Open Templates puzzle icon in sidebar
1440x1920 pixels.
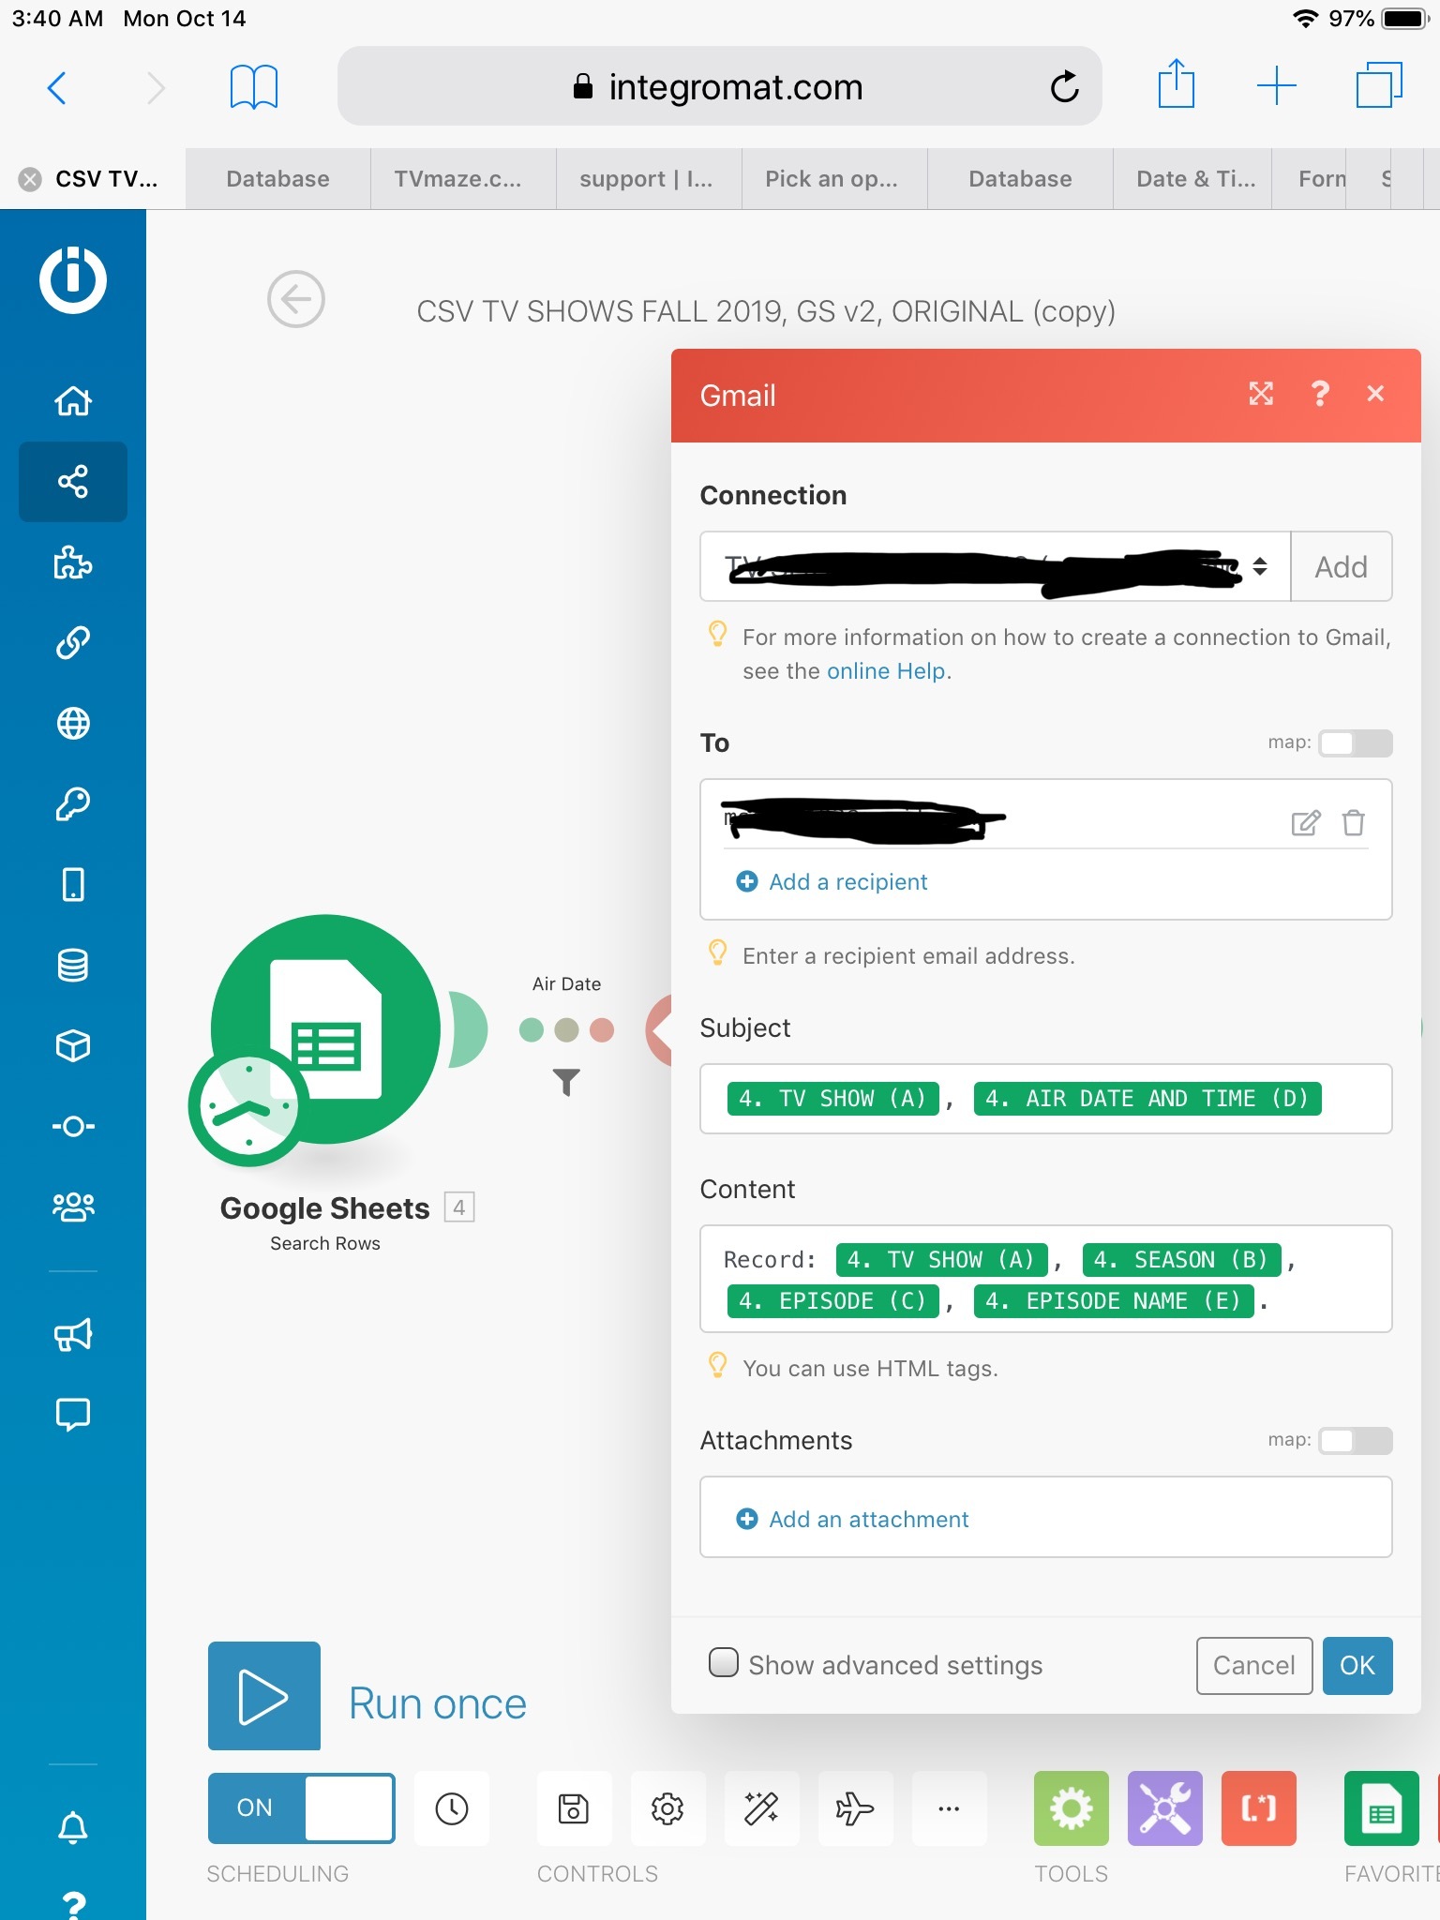[73, 562]
